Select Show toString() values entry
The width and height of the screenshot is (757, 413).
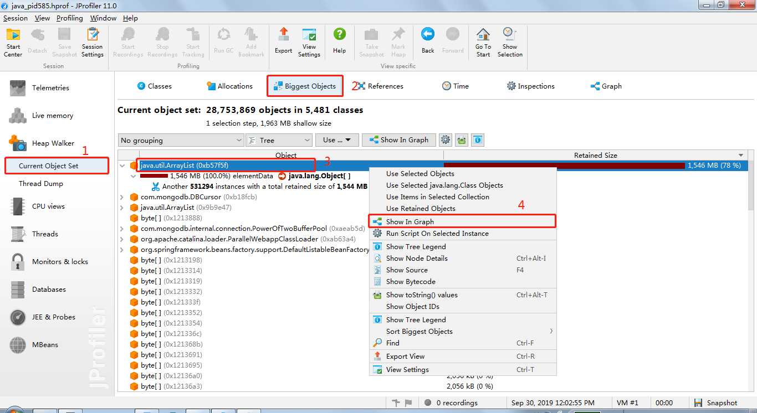pyautogui.click(x=463, y=295)
